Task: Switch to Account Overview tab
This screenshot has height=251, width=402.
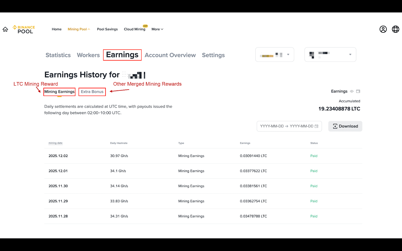Action: tap(170, 55)
